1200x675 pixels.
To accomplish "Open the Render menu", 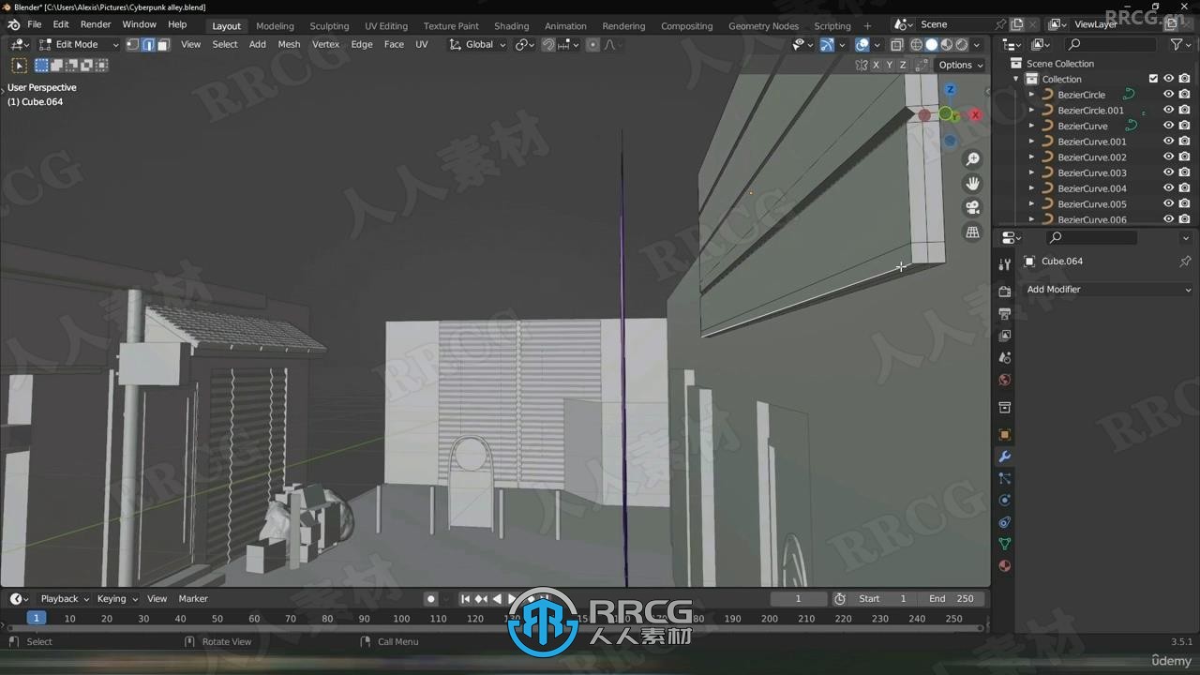I will coord(95,24).
